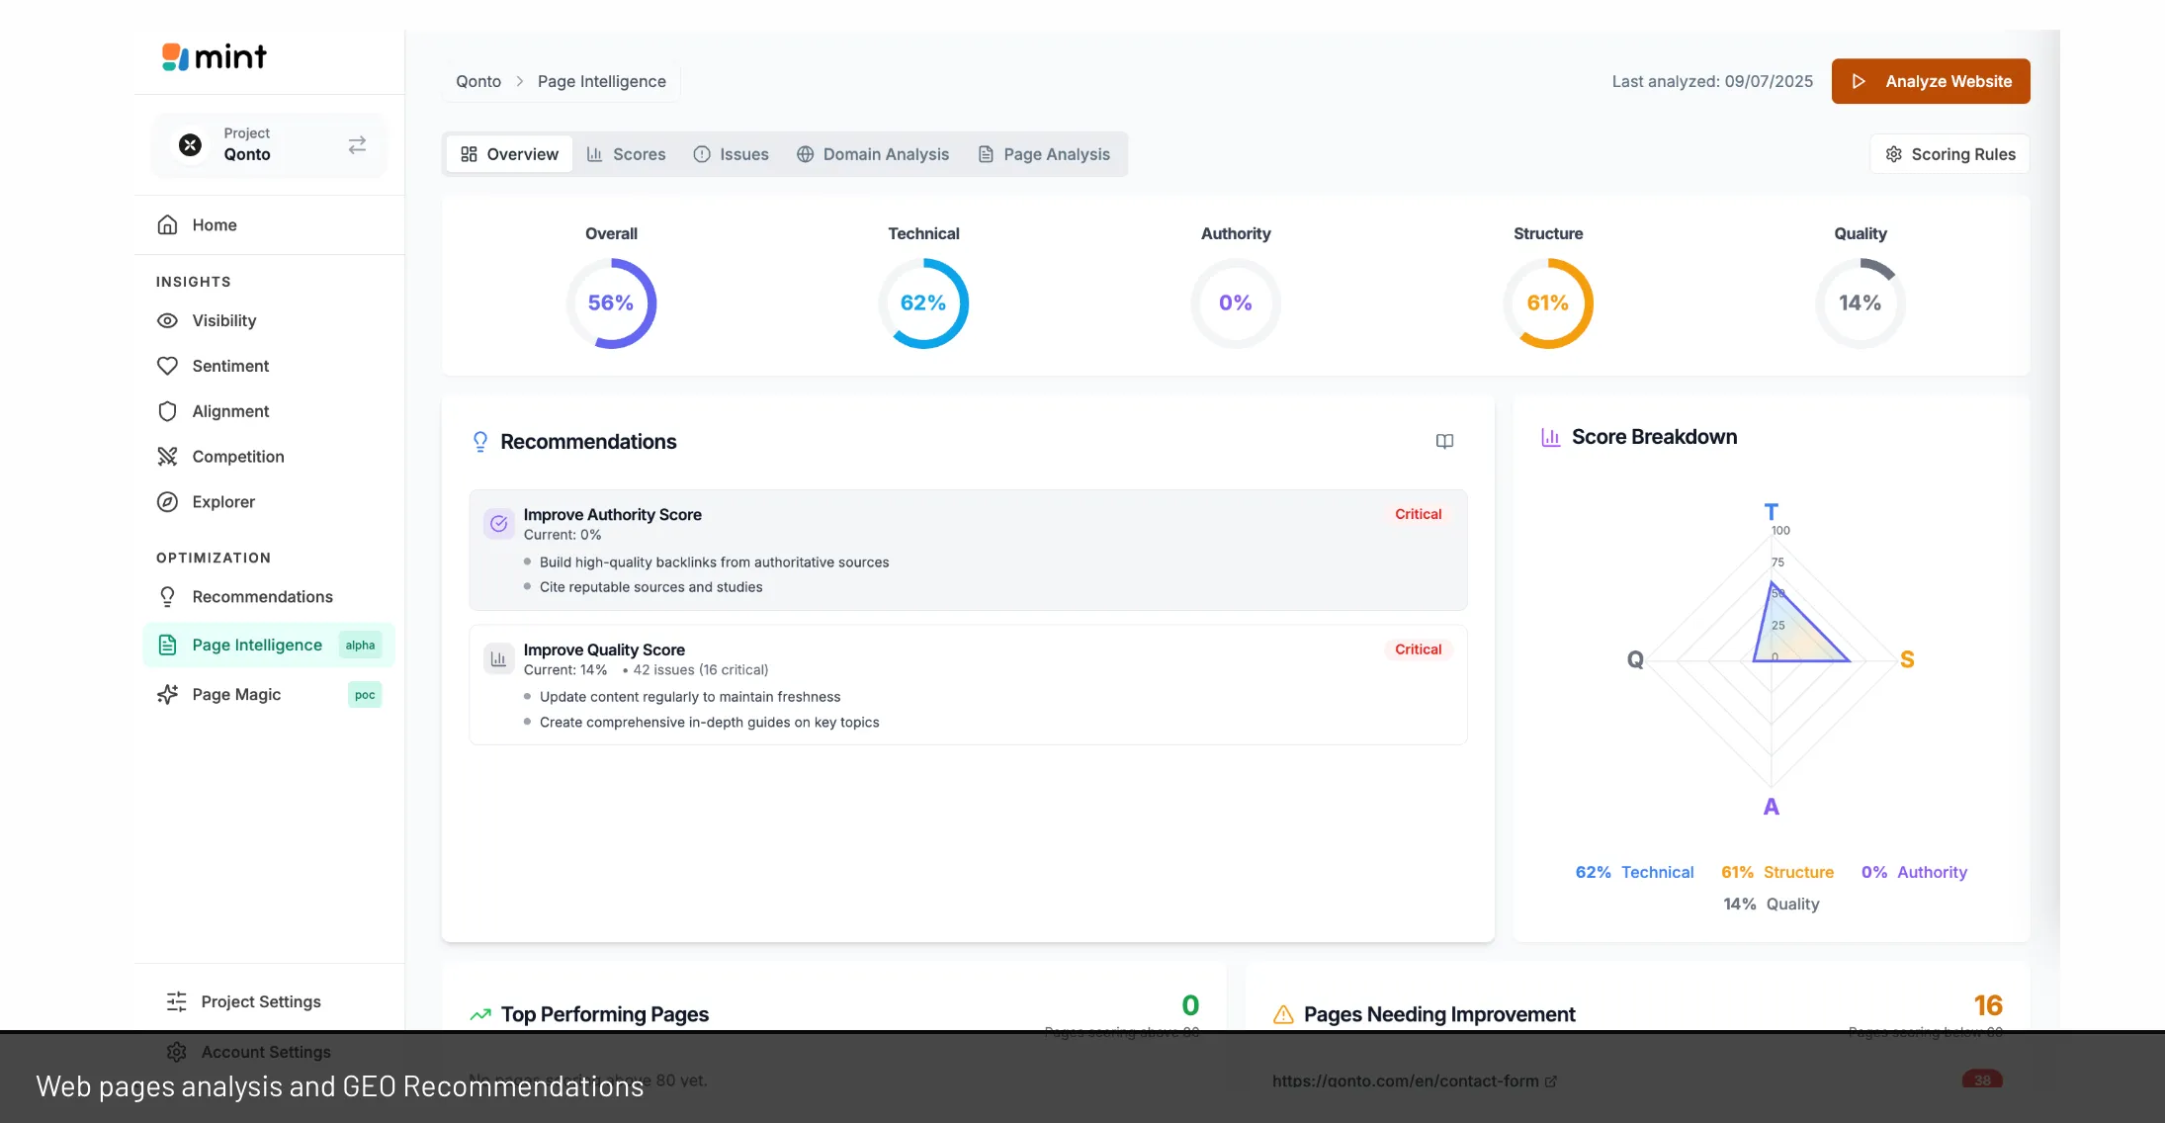Open Scoring Rules settings
The height and width of the screenshot is (1123, 2165).
(x=1949, y=154)
